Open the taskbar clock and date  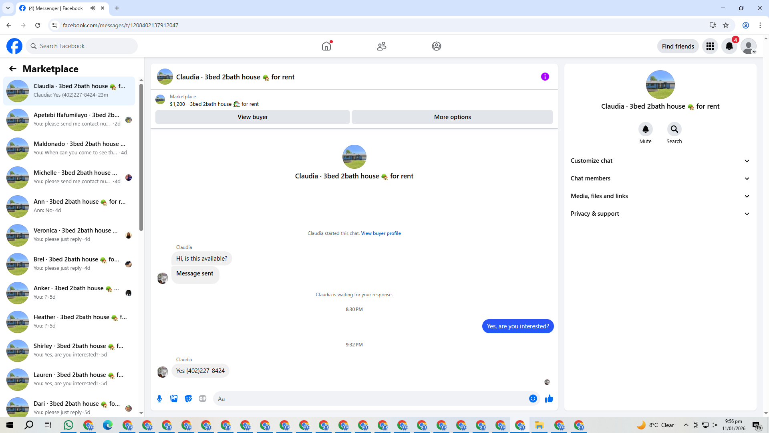click(x=734, y=425)
